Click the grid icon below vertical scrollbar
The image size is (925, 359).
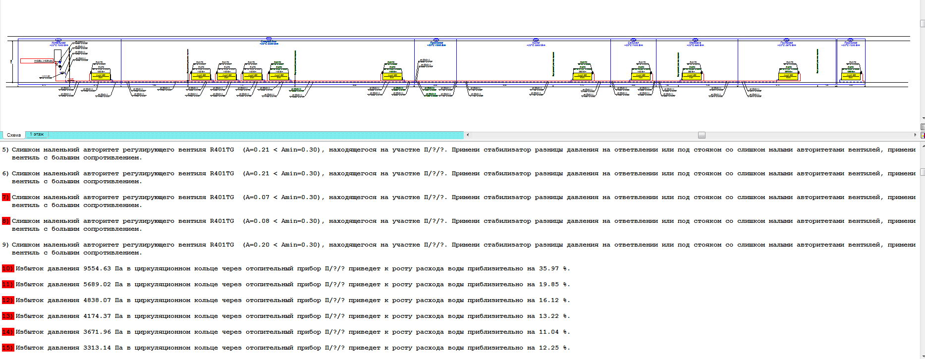click(922, 127)
